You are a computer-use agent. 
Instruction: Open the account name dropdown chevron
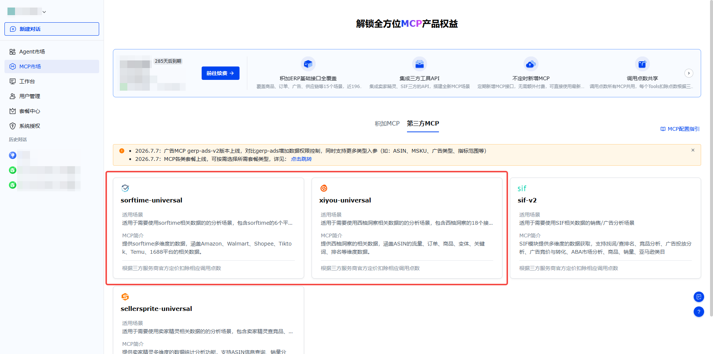(x=44, y=12)
